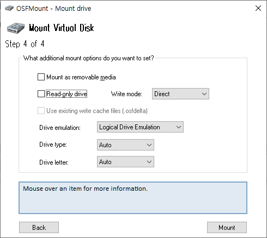The width and height of the screenshot is (267, 238).
Task: Choose a Drive letter from dropdown
Action: [125, 161]
